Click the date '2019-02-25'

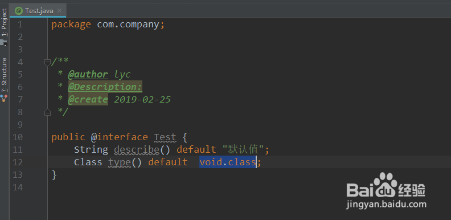[142, 100]
